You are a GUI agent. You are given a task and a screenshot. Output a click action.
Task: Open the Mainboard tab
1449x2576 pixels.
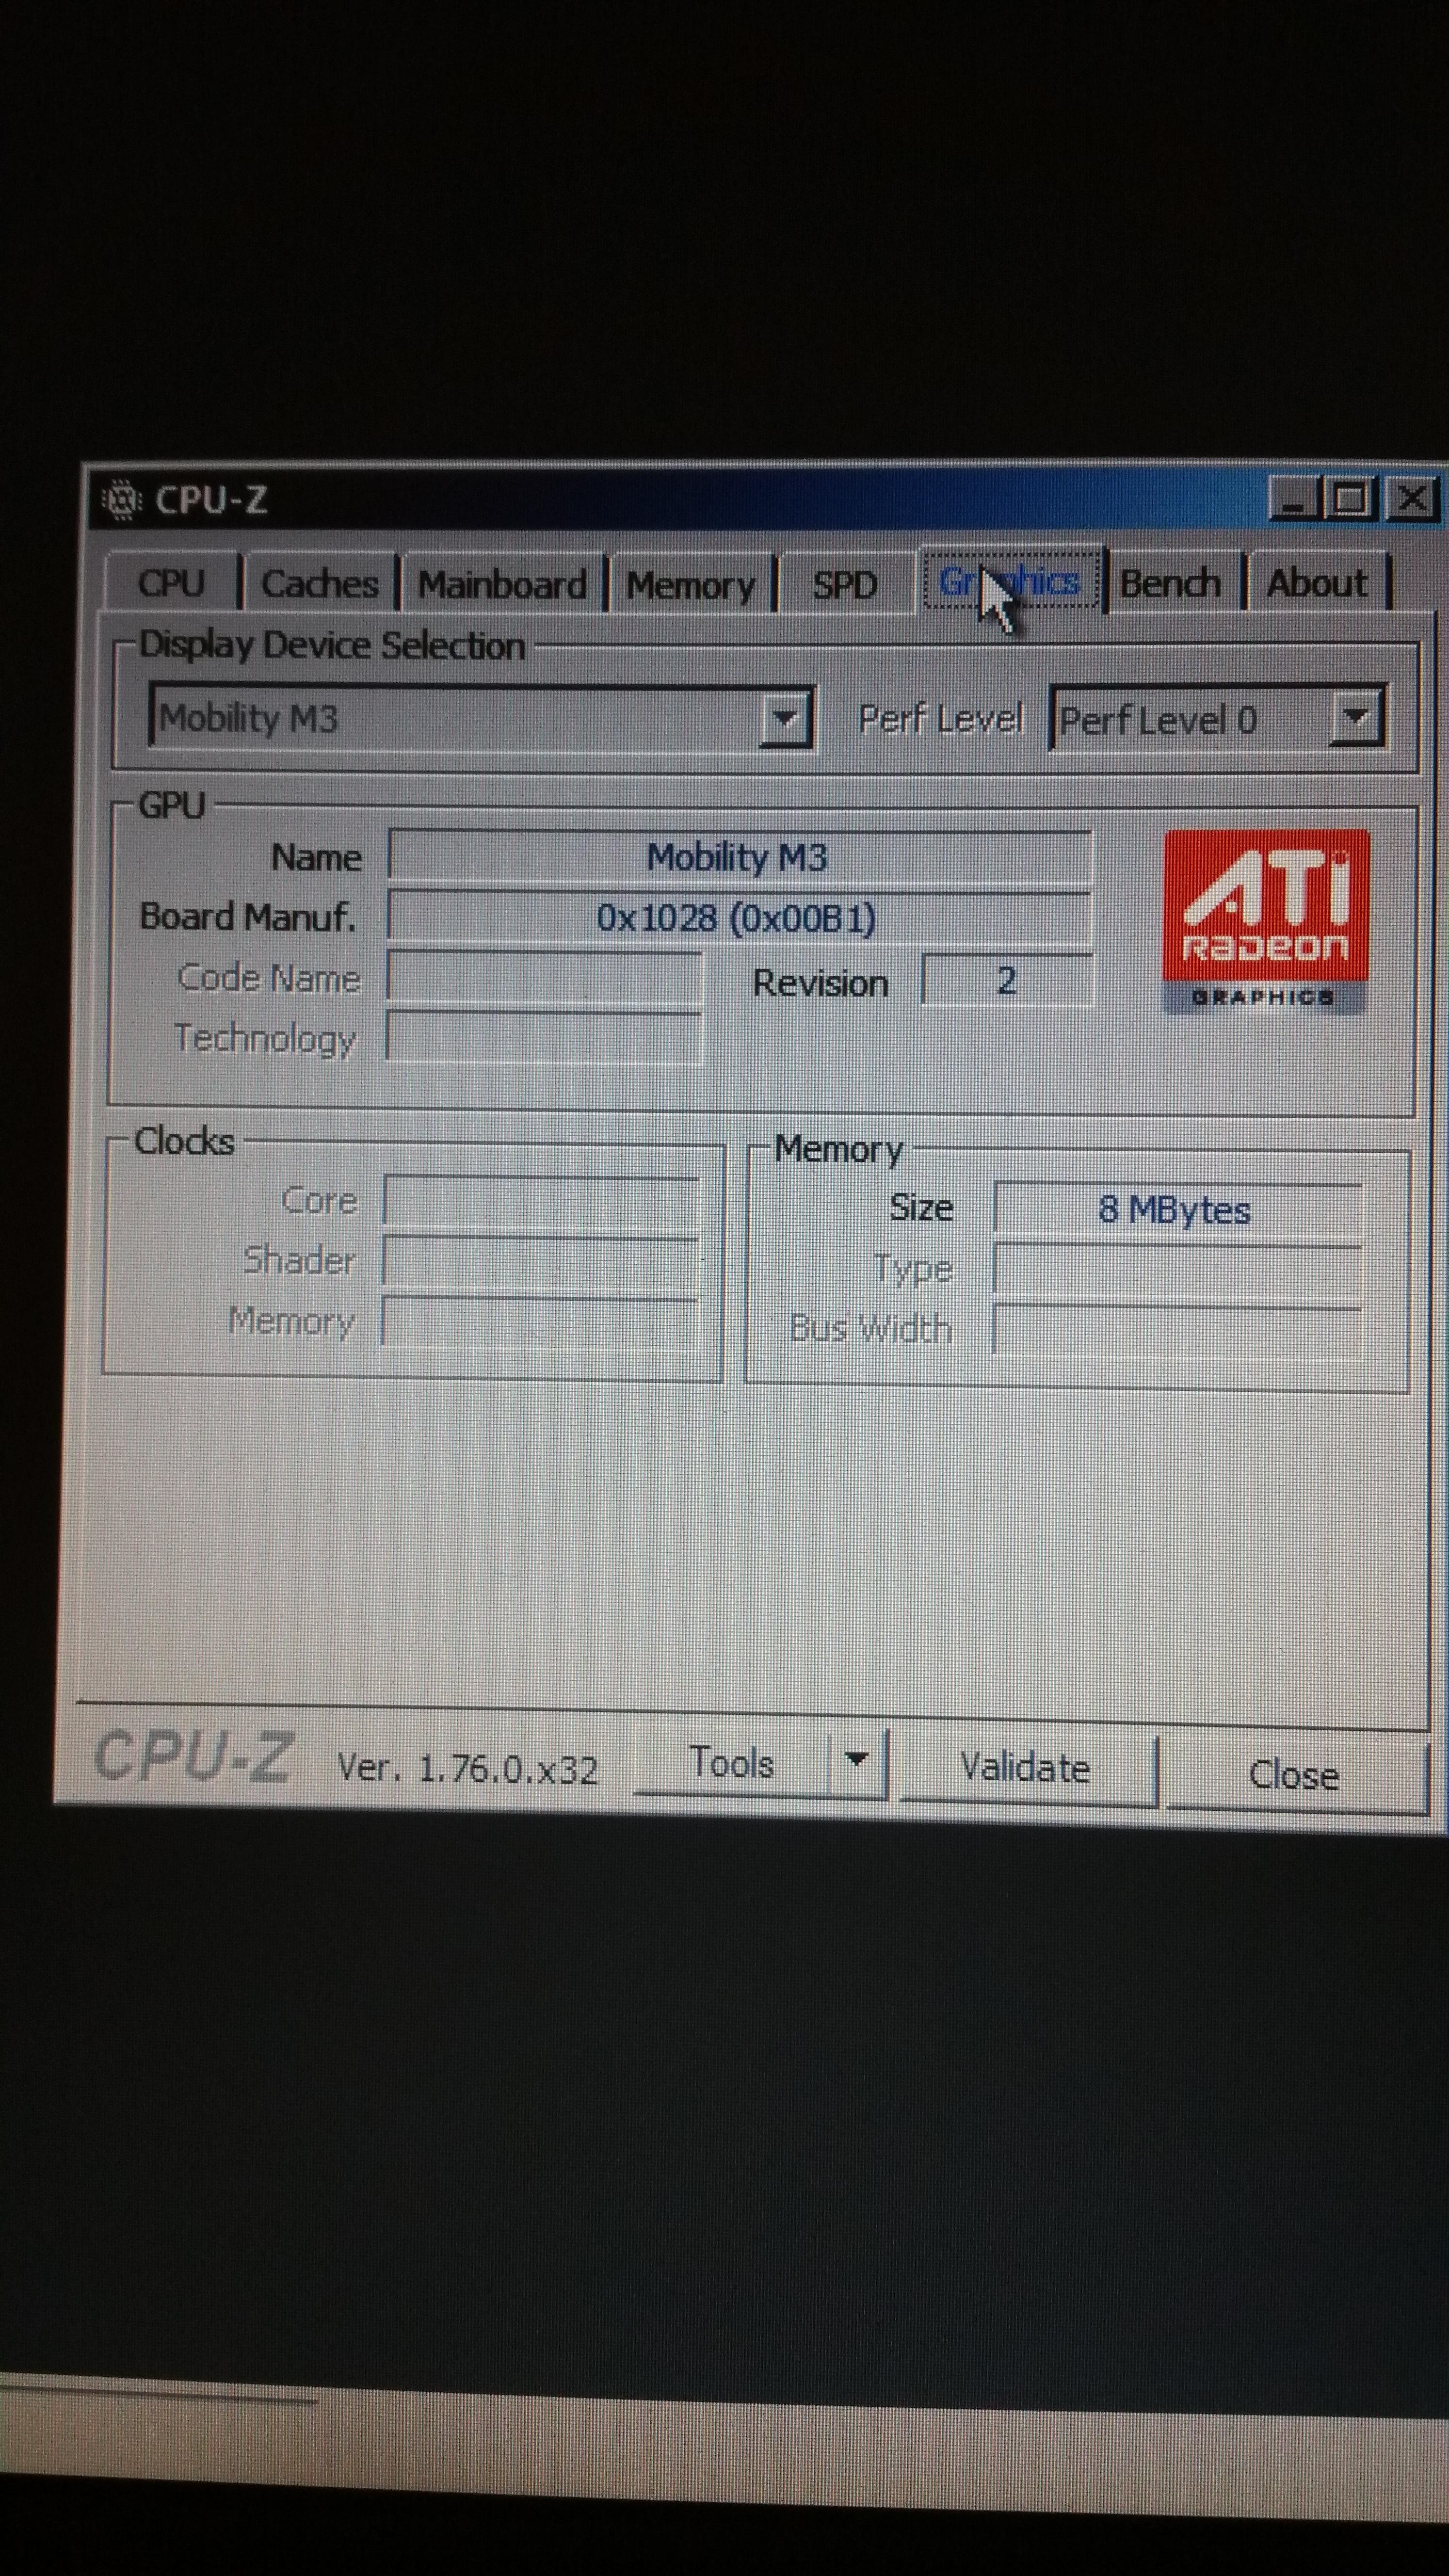coord(502,584)
